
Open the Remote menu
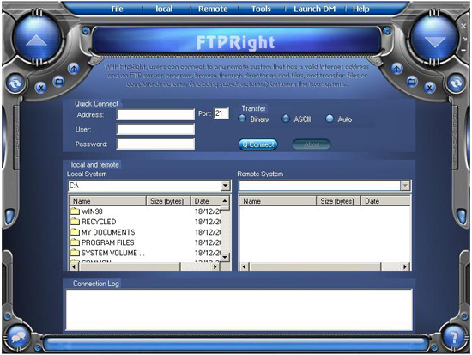pos(213,9)
